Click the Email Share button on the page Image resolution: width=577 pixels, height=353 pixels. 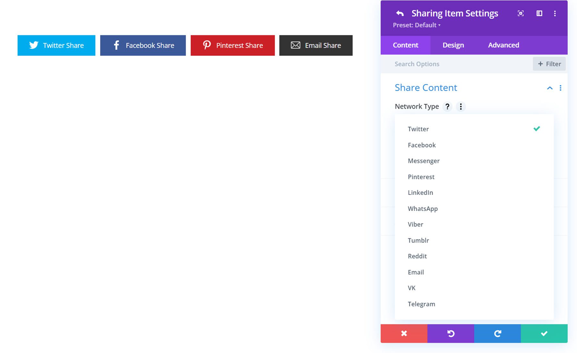point(316,45)
